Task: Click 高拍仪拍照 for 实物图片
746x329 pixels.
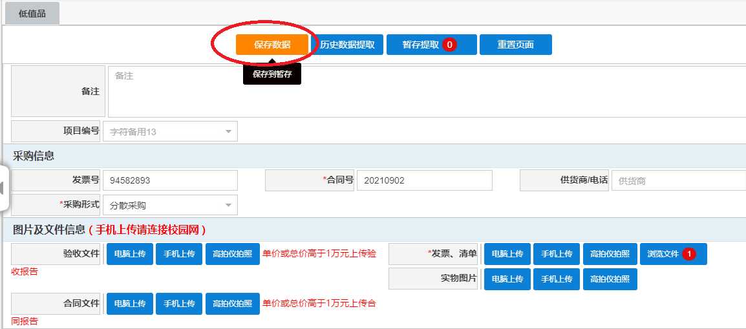Action: tap(610, 279)
